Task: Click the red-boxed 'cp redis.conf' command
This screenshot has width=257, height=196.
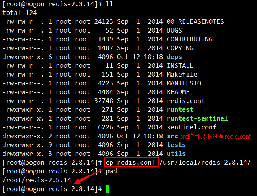Action: point(130,162)
